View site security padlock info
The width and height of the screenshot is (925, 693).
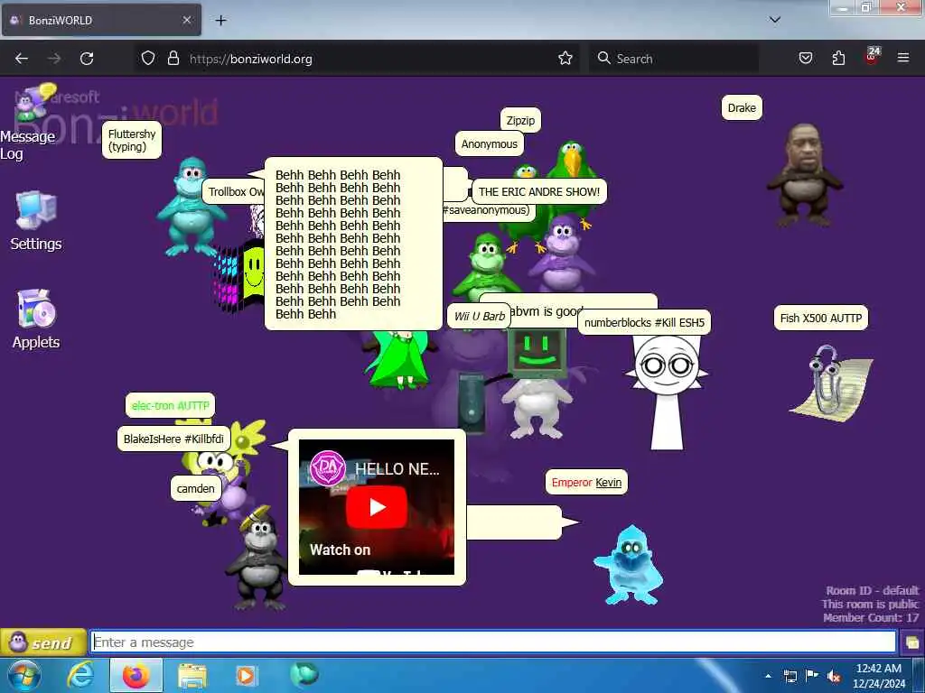click(x=173, y=59)
